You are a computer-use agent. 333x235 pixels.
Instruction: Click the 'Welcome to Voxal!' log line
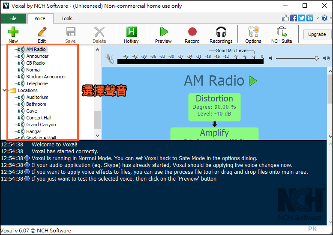click(54, 145)
